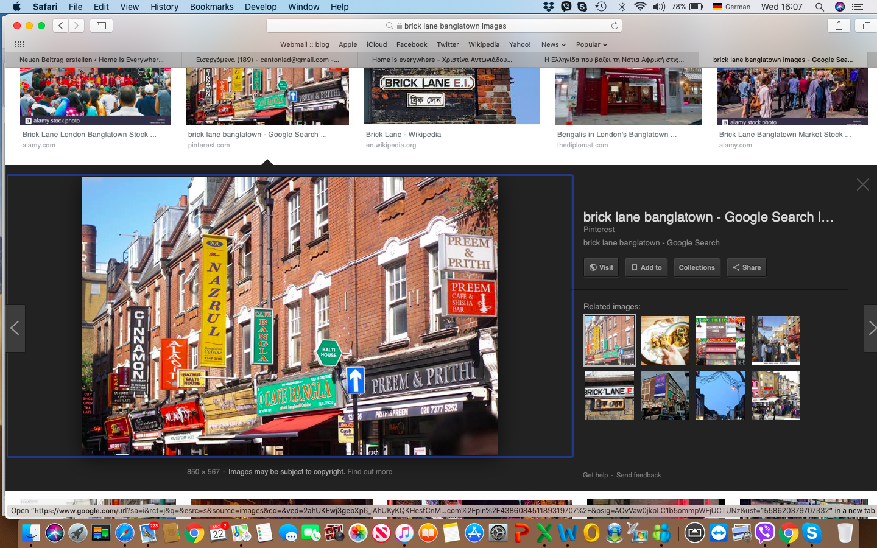The image size is (877, 548).
Task: Click the Send feedback link
Action: click(638, 475)
